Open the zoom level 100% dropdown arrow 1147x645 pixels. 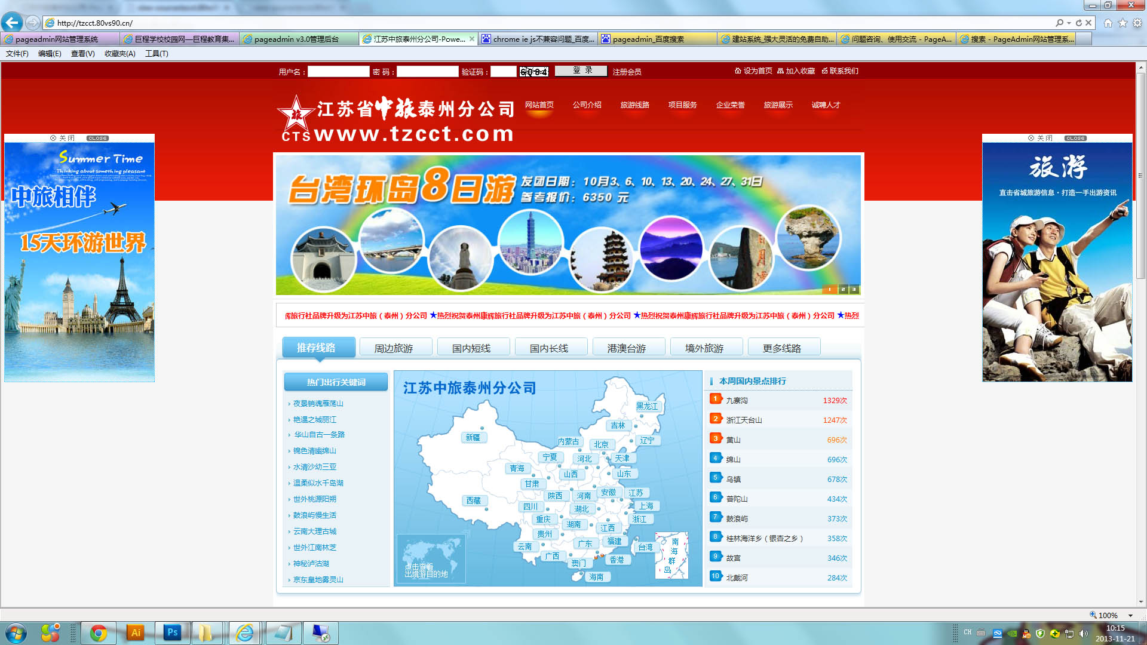1130,615
